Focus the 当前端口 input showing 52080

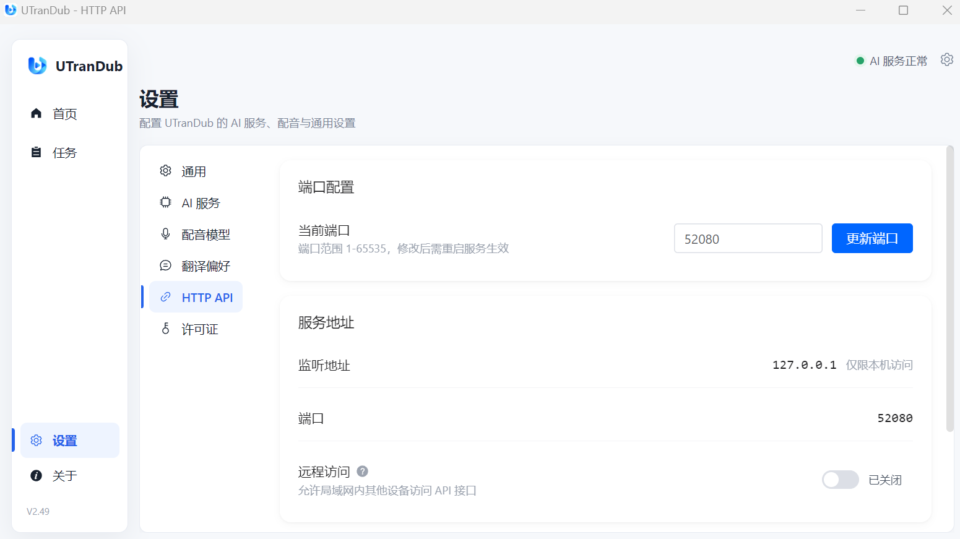coord(748,238)
